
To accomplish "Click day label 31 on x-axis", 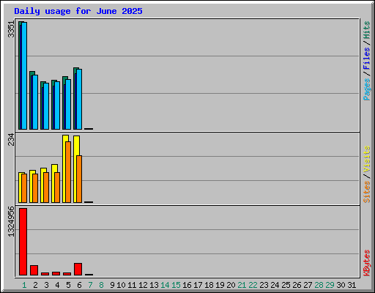I will point(352,285).
